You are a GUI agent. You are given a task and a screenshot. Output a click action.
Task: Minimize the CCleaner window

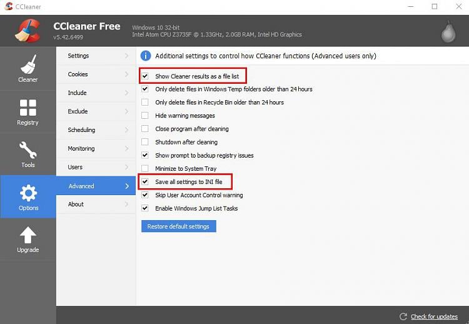click(x=411, y=7)
